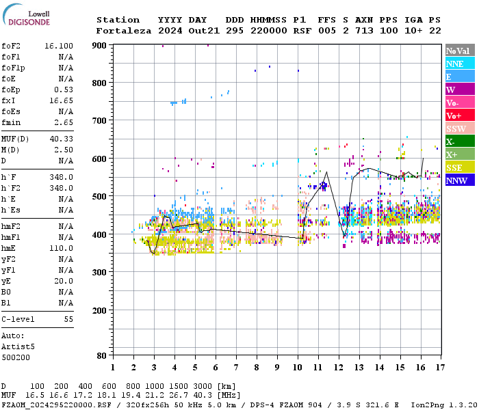This screenshot has width=479, height=410.
Task: Click the 10 MHz frequency axis label
Action: click(x=298, y=368)
